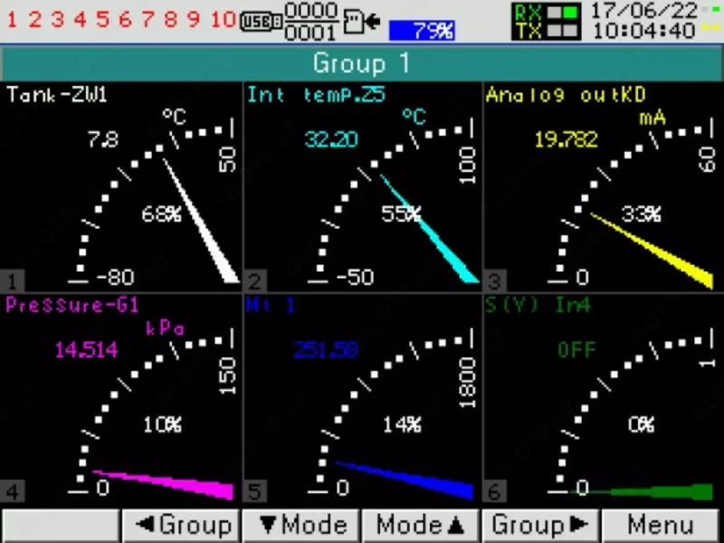Select the Pressure-G1 gauge

pos(121,398)
